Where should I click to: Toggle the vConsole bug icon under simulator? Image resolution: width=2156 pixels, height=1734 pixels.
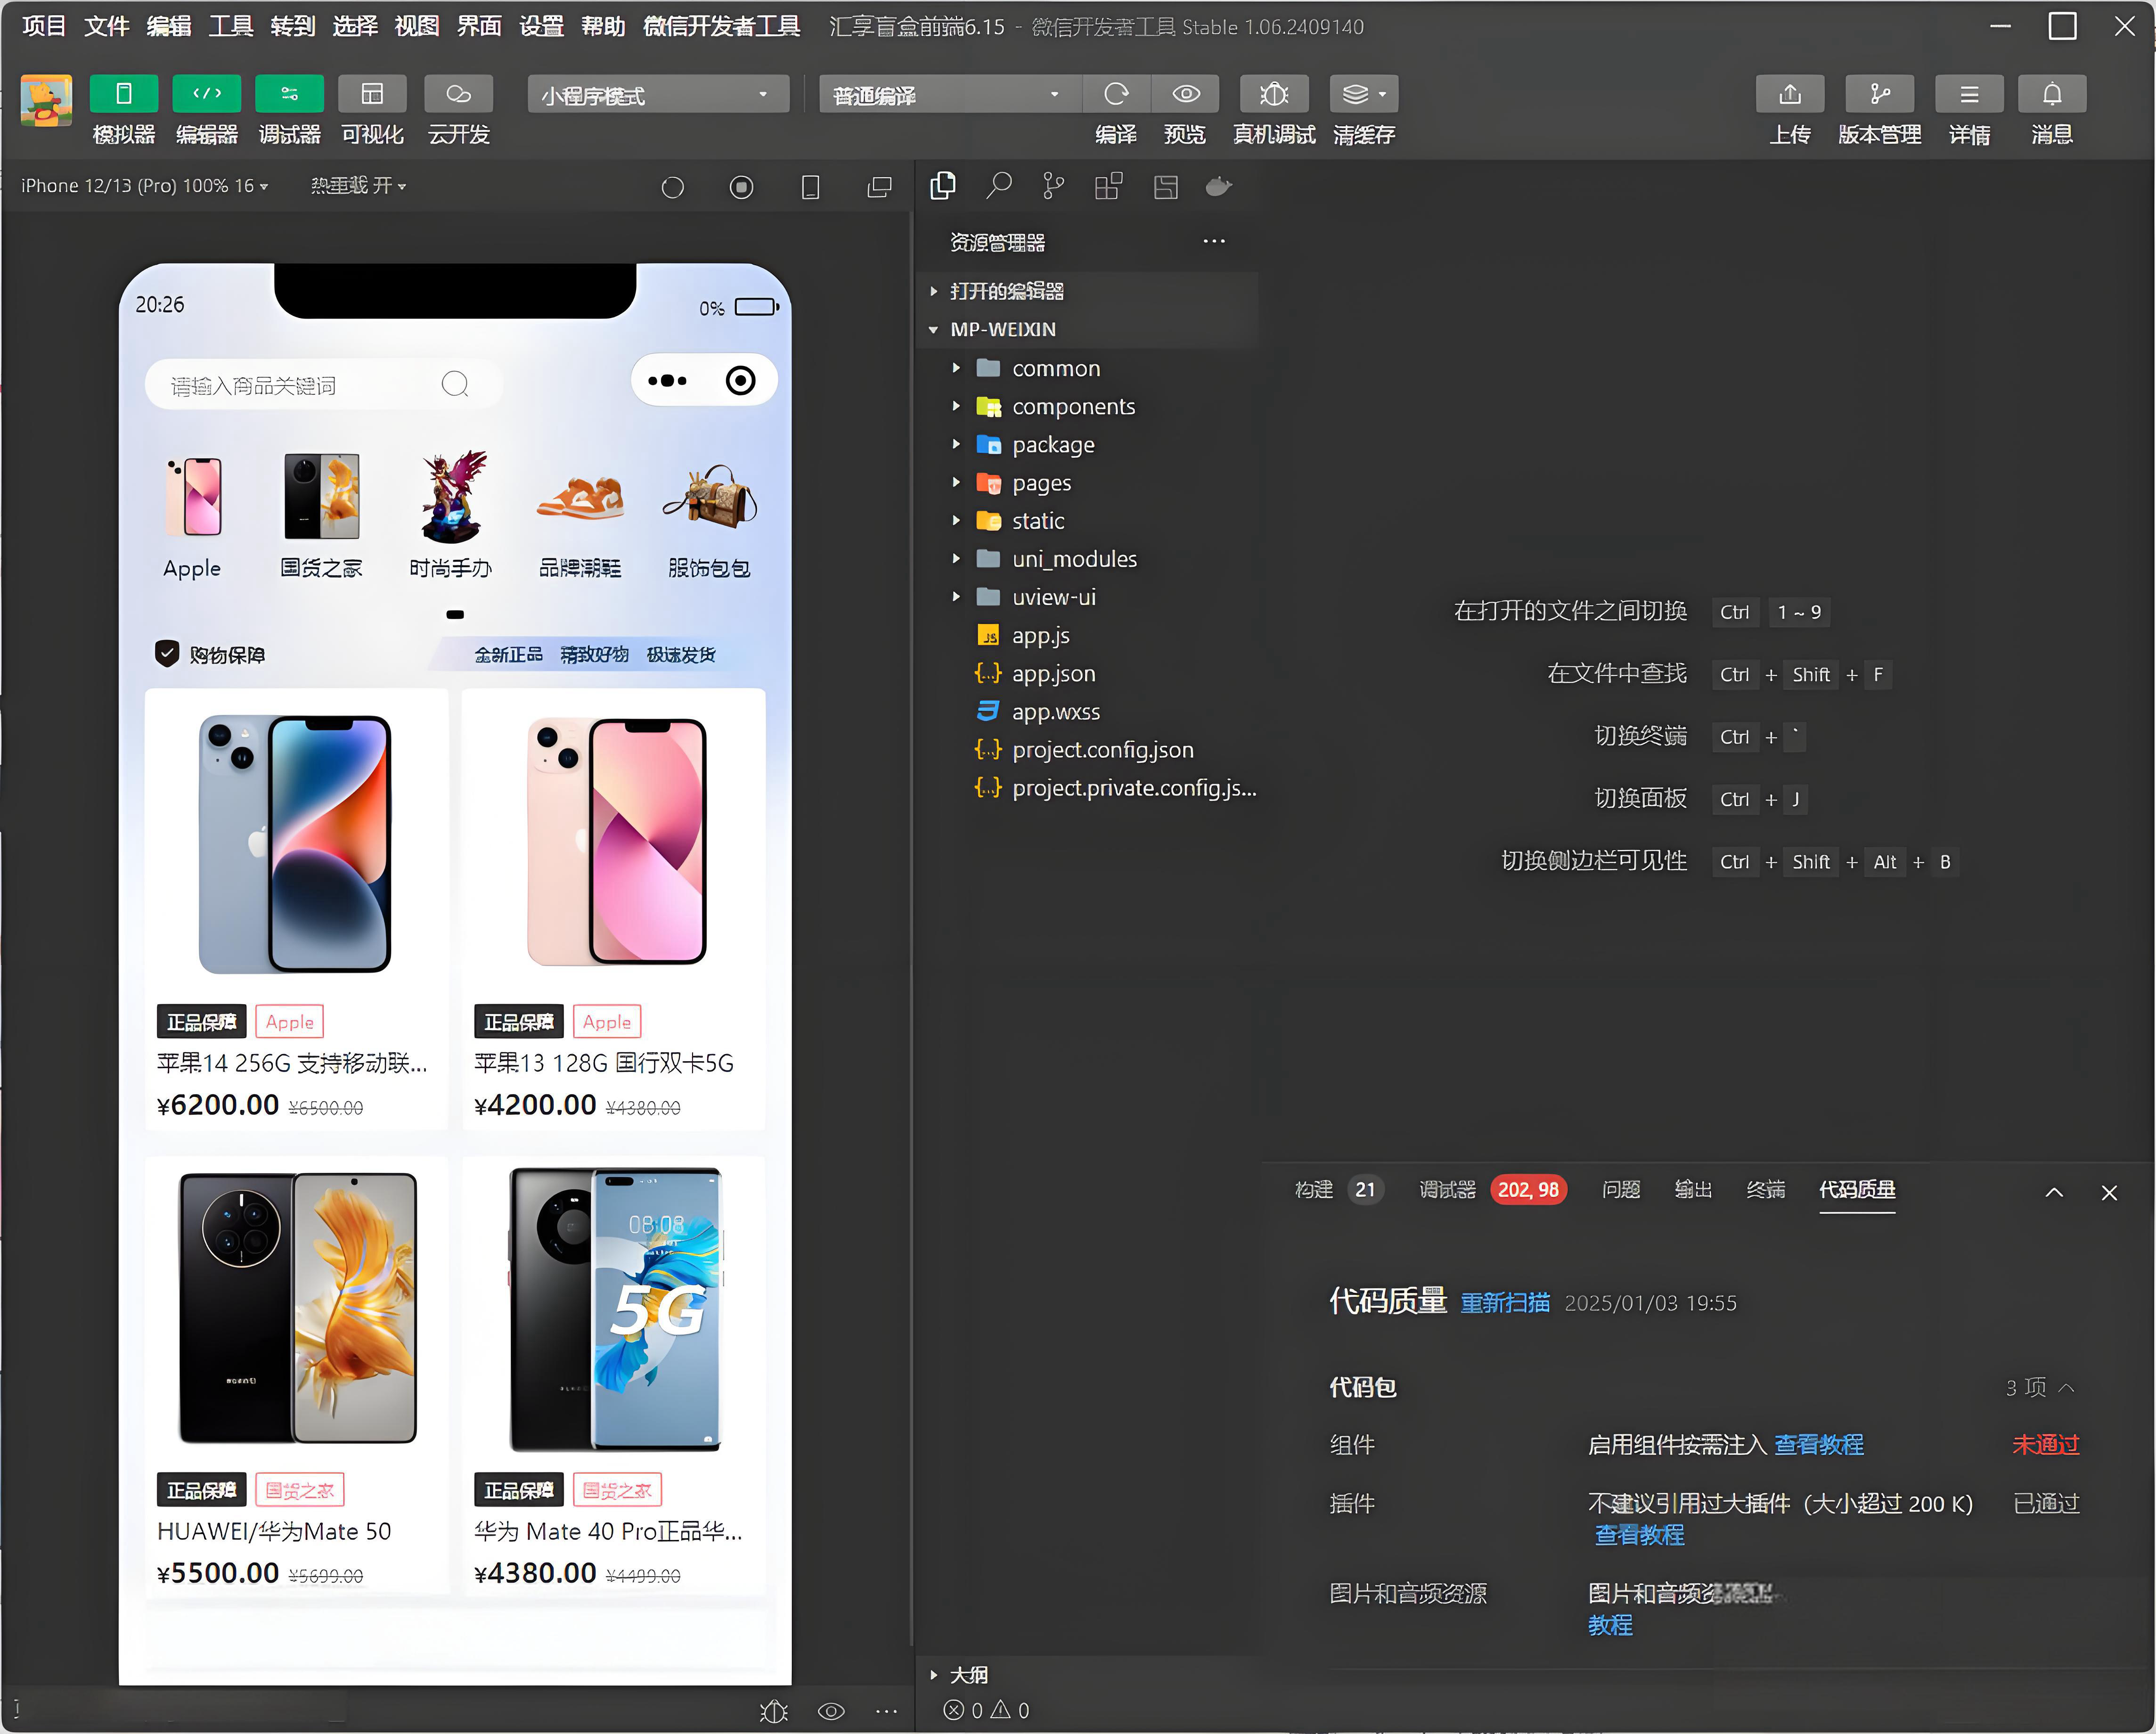(x=774, y=1709)
